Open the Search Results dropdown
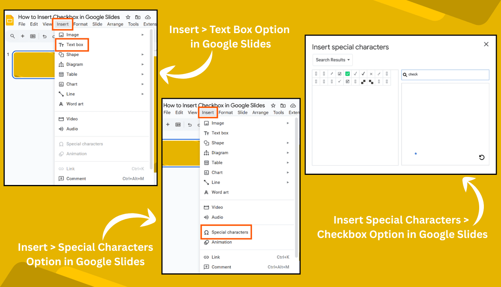Screen dimensions: 501x287 [x=332, y=60]
